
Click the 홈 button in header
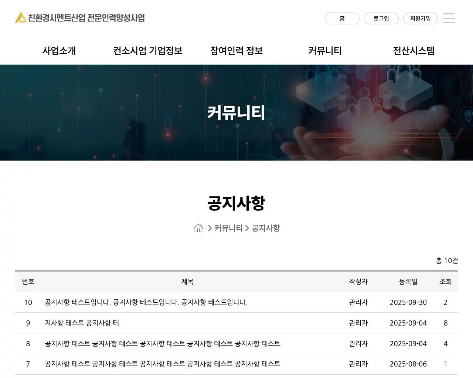342,18
